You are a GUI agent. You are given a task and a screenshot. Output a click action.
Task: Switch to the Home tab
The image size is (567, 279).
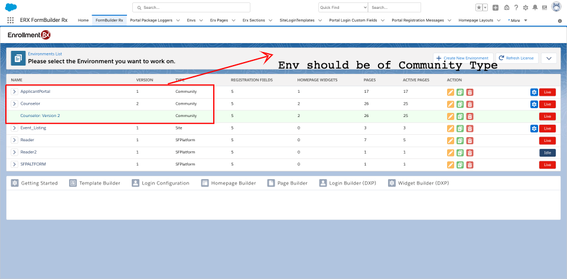pos(83,20)
